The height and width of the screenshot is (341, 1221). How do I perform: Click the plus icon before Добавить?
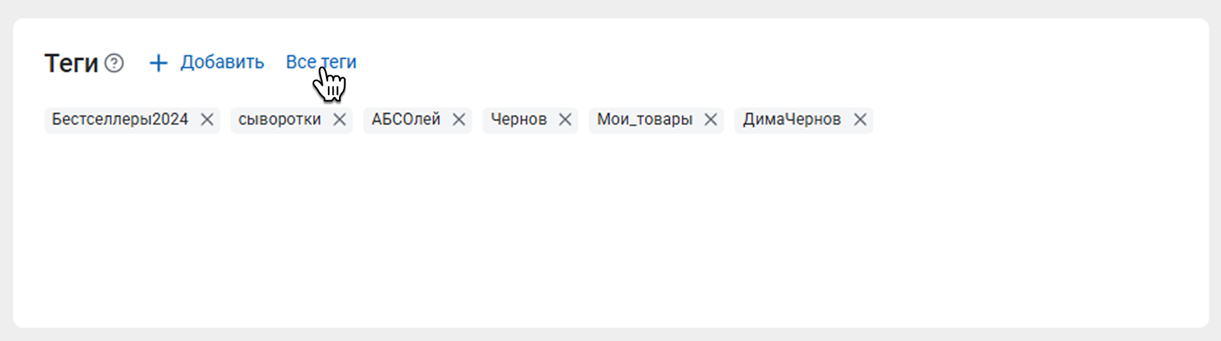click(158, 63)
